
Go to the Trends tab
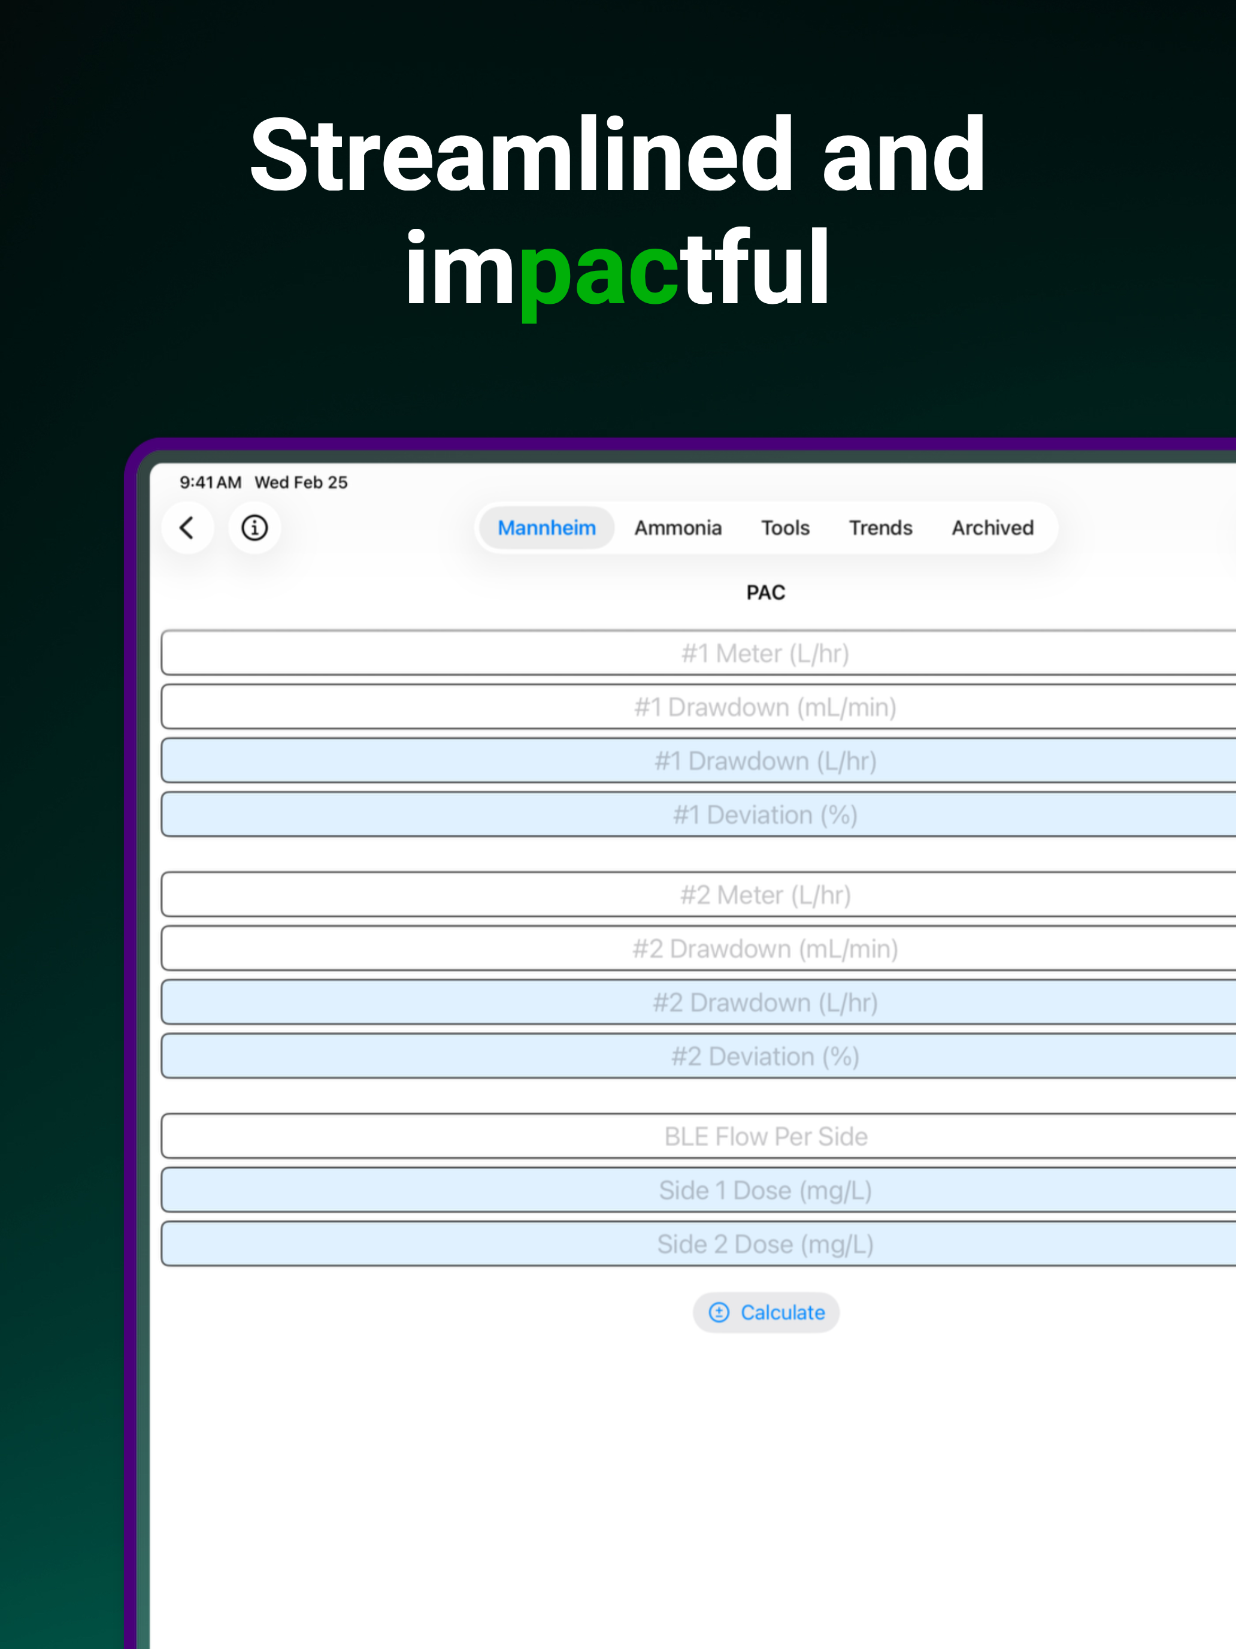(x=881, y=528)
